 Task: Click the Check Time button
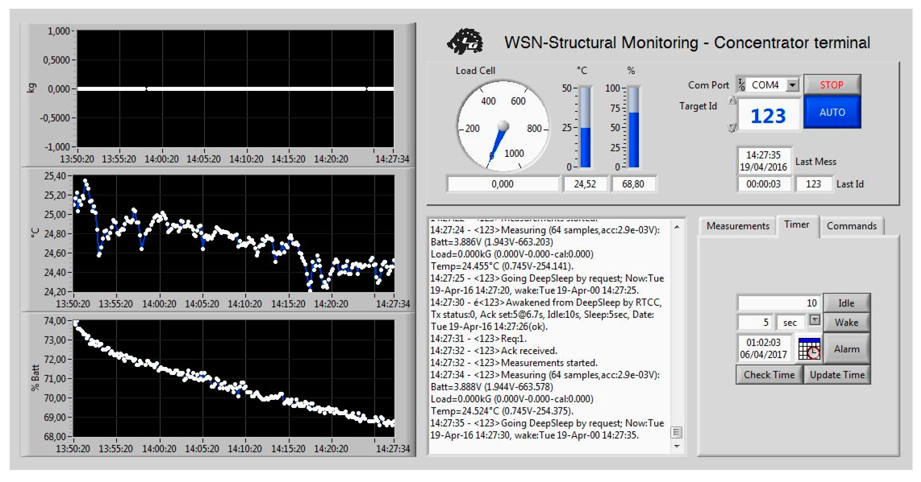coord(769,375)
